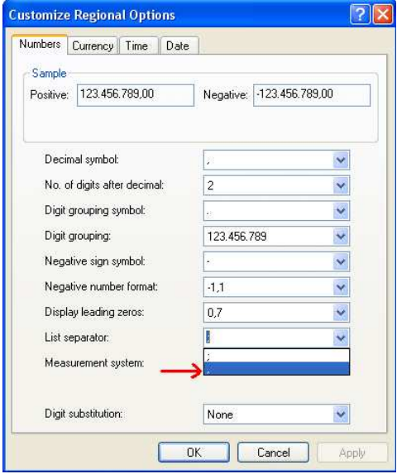
Task: Collapse the List separator dropdown arrow
Action: pyautogui.click(x=341, y=338)
